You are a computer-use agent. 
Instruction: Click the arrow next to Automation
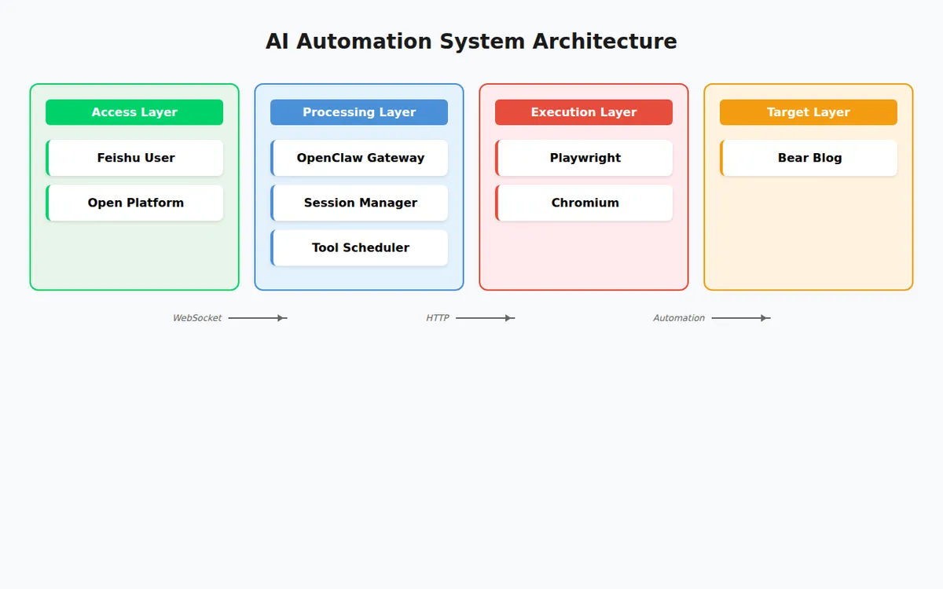coord(740,318)
